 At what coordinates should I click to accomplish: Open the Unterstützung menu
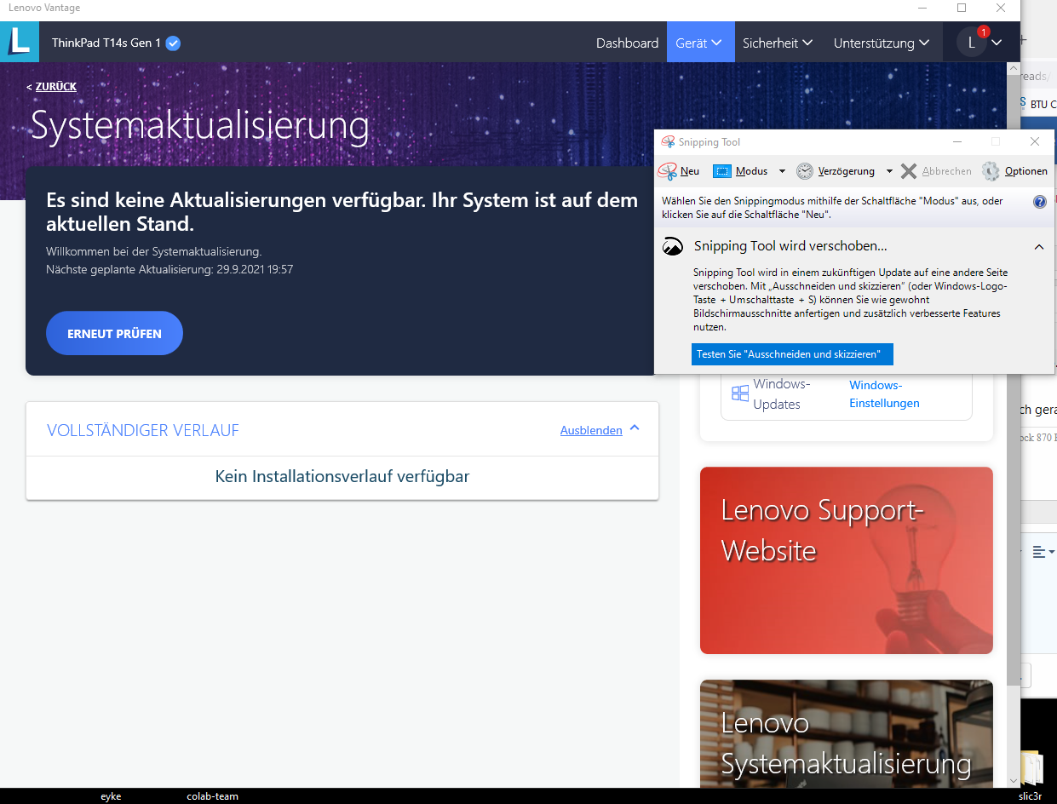click(x=881, y=43)
